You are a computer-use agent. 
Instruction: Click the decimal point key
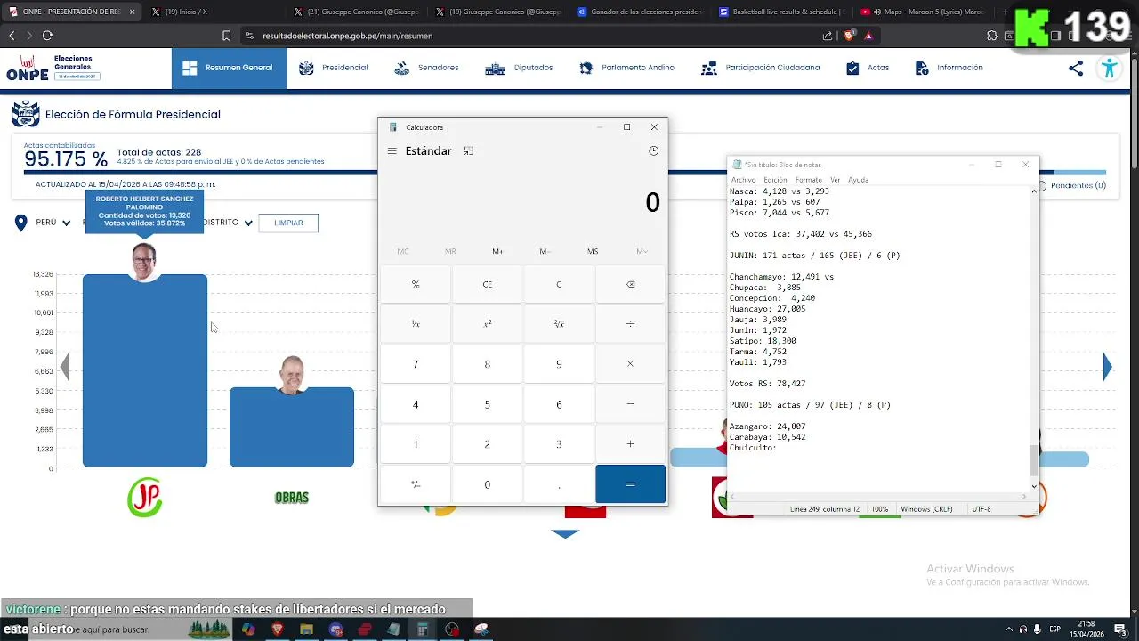(x=559, y=484)
